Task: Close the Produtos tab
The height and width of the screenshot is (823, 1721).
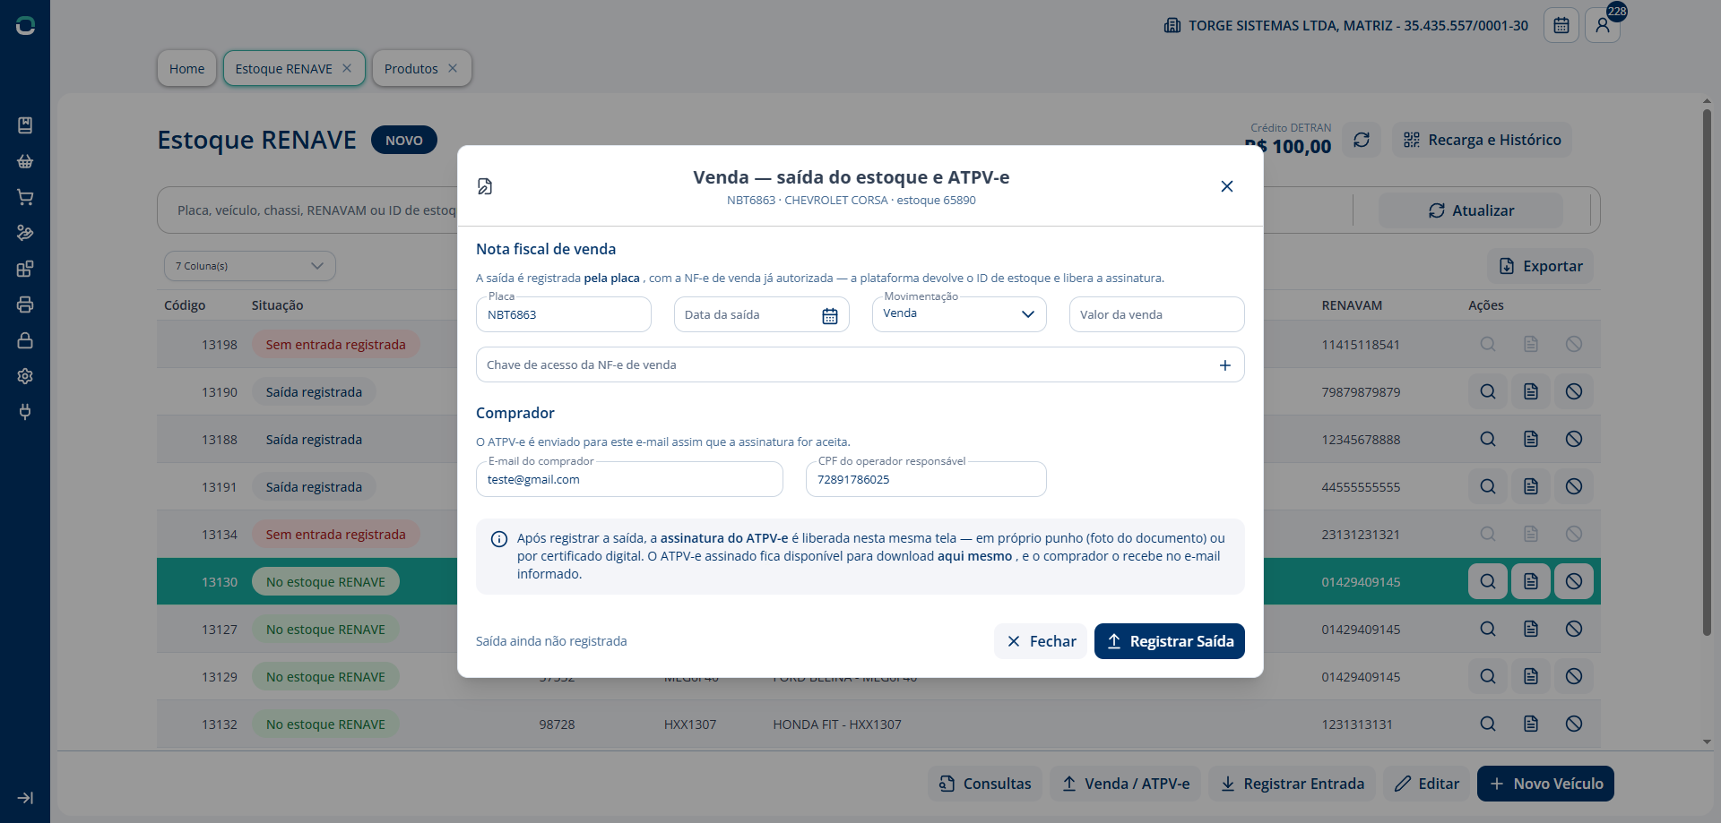Action: pyautogui.click(x=453, y=68)
